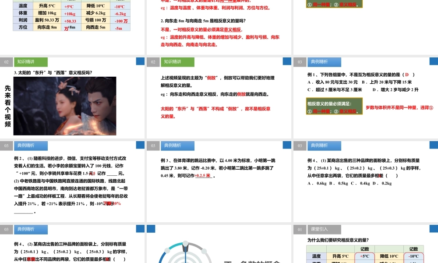The image size is (438, 263).
Task: Select answer option A. 0.6kg
Action: tap(317, 183)
